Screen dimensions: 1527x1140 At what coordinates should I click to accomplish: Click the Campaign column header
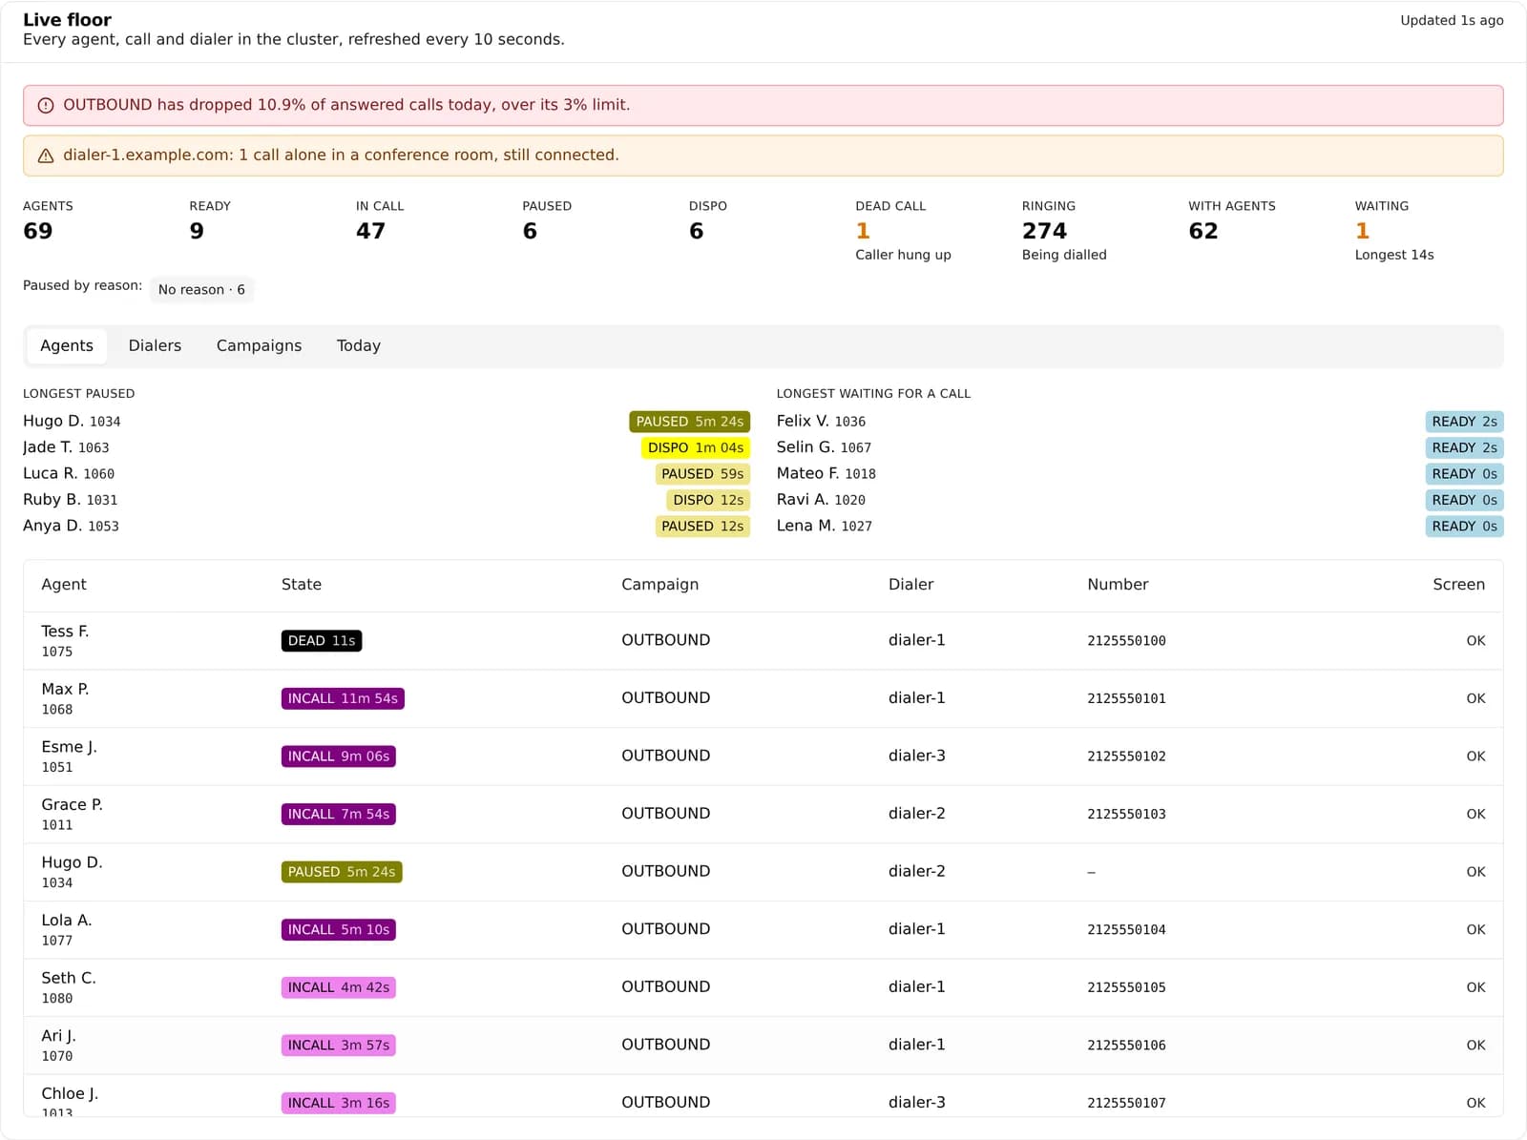coord(659,585)
